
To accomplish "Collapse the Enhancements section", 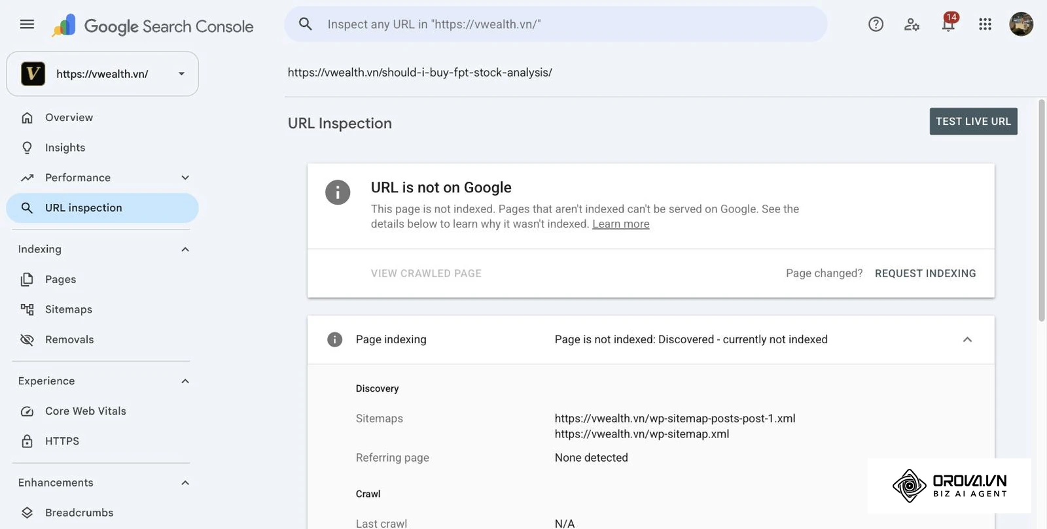I will point(185,483).
